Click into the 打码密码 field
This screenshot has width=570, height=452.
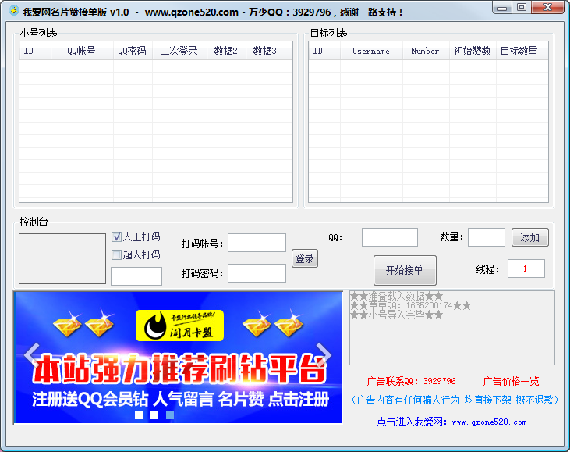(x=257, y=273)
